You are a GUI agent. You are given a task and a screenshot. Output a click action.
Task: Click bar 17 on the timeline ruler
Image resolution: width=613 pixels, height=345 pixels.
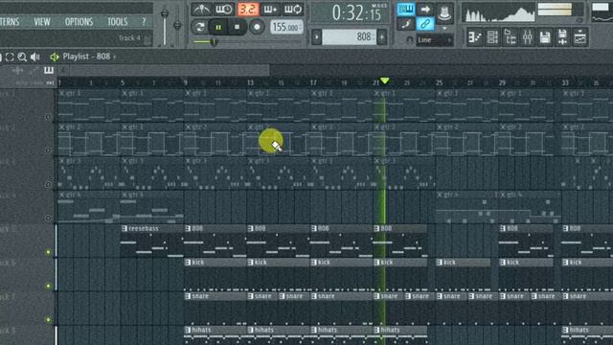click(313, 82)
